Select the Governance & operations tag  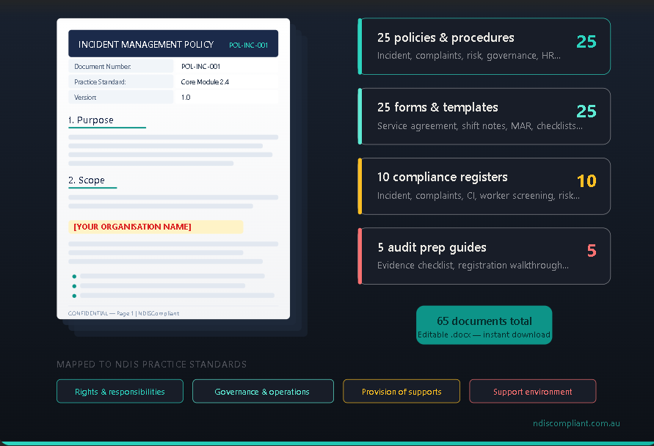coord(263,392)
